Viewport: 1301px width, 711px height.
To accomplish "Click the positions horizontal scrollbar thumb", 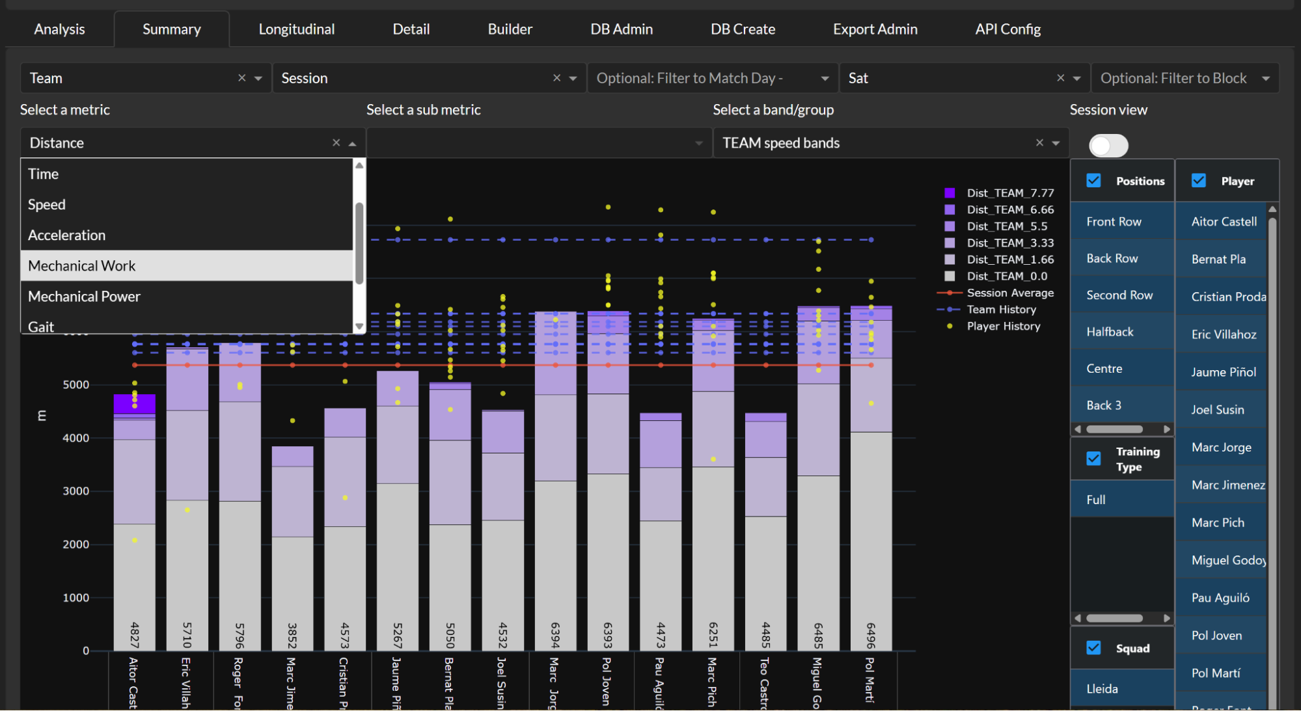I will pos(1114,429).
